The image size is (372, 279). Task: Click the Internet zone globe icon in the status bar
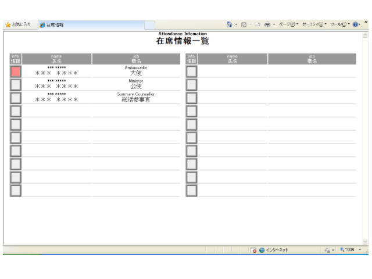pos(262,250)
